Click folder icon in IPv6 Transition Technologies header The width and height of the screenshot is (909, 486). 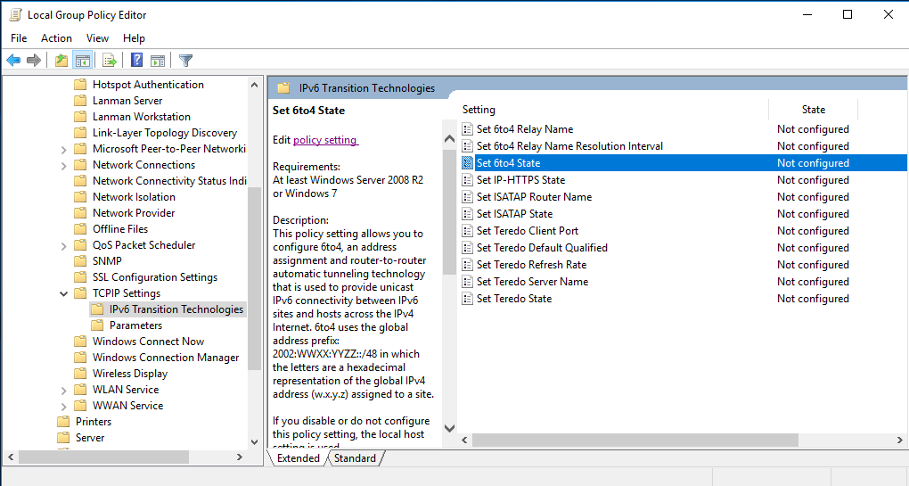(x=283, y=88)
